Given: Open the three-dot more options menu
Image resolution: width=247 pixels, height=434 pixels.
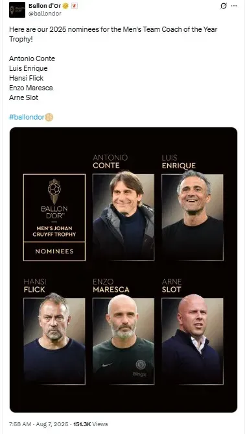Looking at the screenshot, I should pos(234,6).
